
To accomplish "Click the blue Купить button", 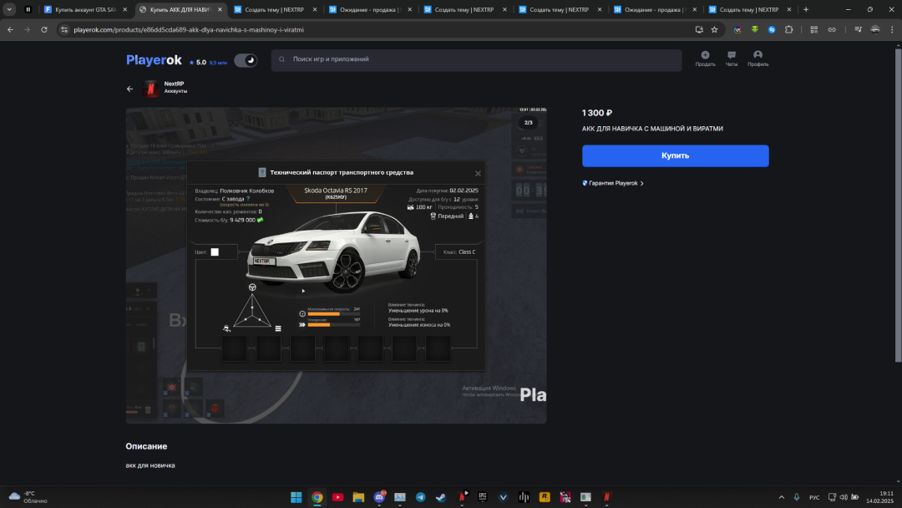I will [676, 156].
